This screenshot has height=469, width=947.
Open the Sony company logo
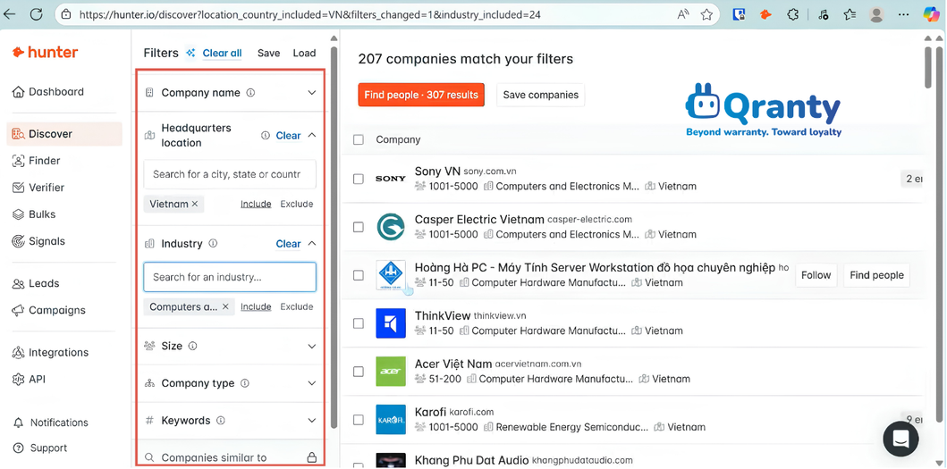(x=391, y=179)
